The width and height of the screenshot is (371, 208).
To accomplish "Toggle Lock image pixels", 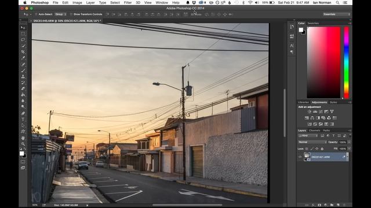I will click(312, 149).
